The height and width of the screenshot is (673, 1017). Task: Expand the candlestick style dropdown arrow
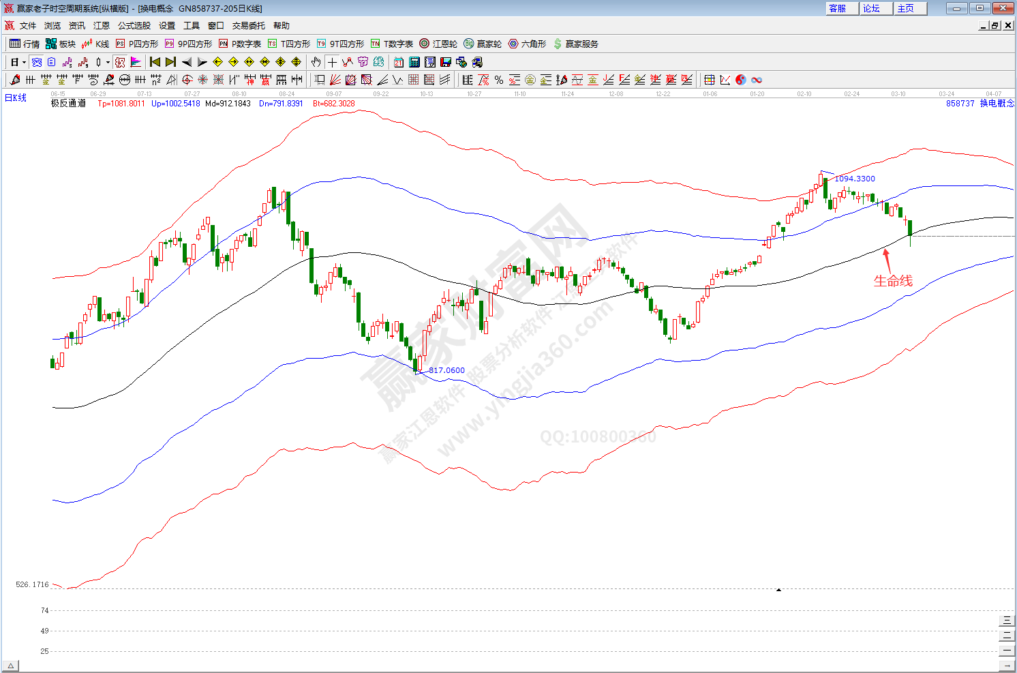click(108, 62)
